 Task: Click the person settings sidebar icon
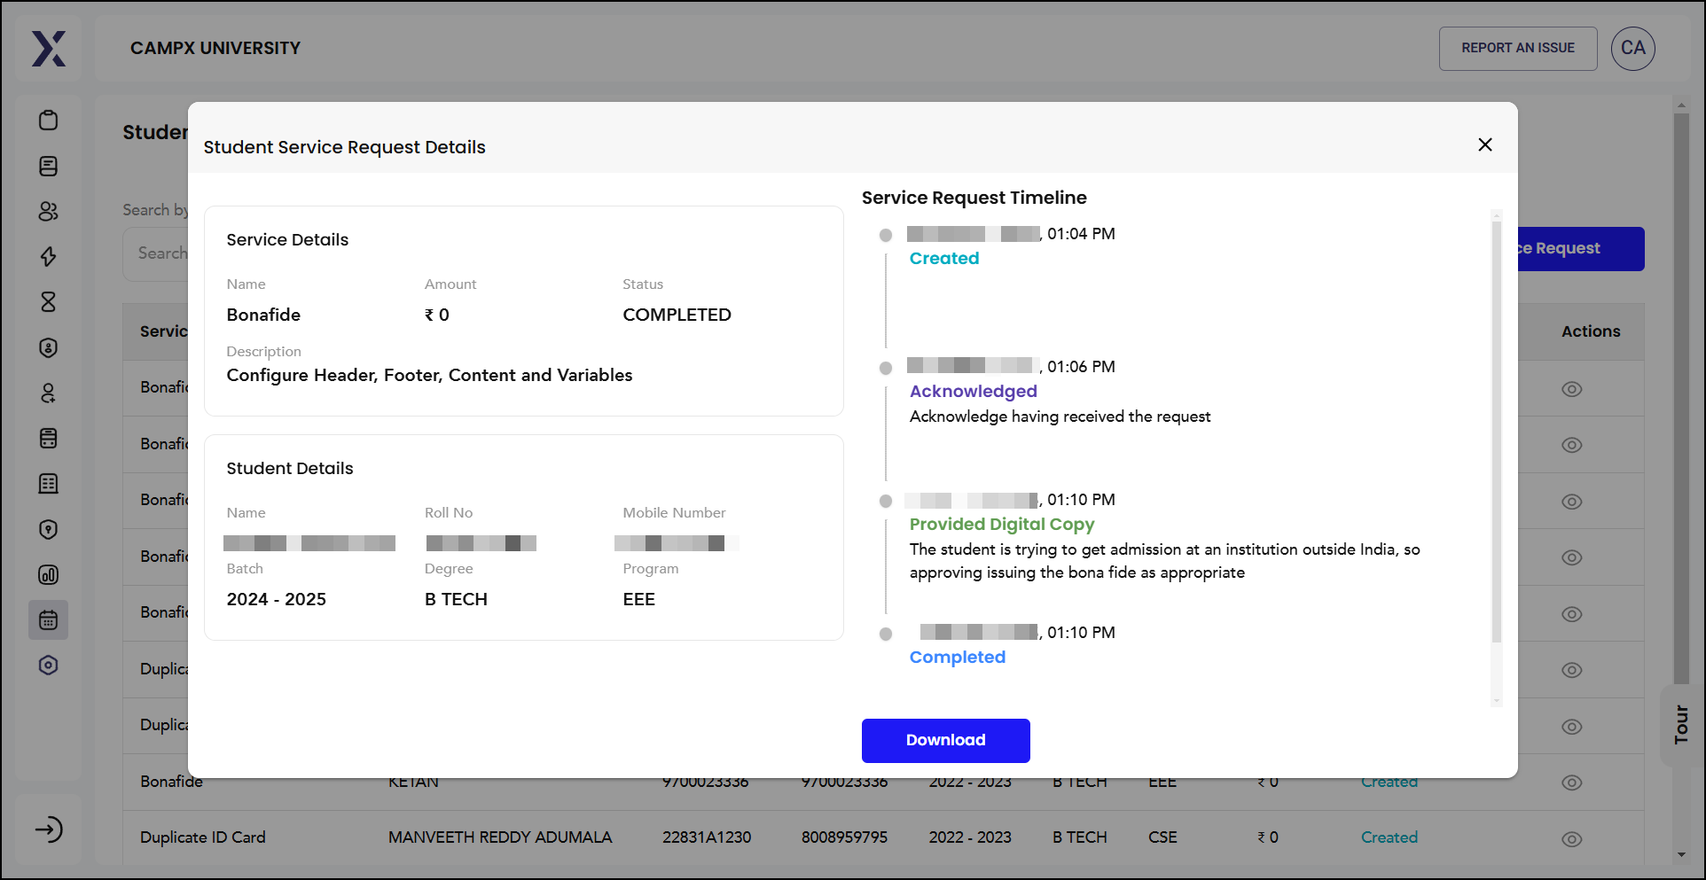pos(49,393)
